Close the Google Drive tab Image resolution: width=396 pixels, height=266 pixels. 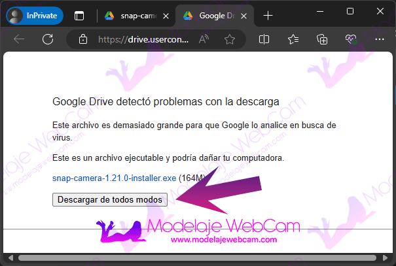[243, 16]
